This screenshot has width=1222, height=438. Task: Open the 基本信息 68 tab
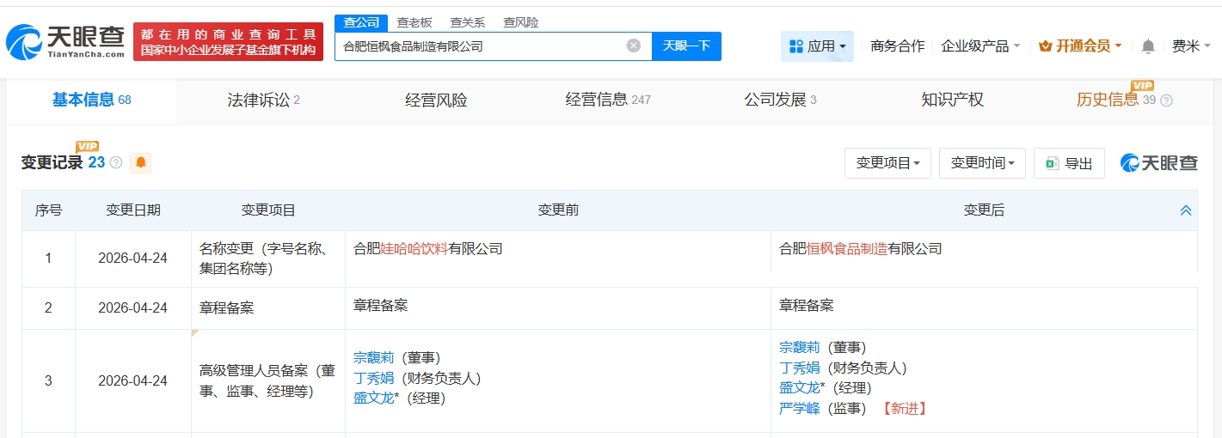pyautogui.click(x=92, y=100)
